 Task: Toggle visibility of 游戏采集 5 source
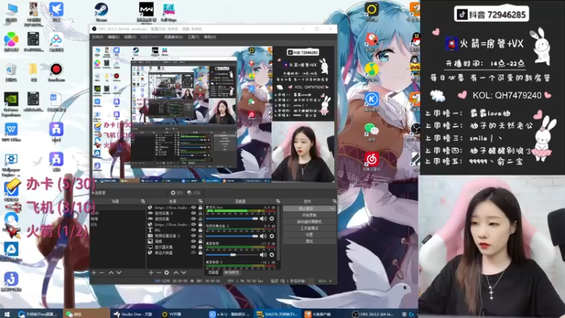(x=194, y=213)
